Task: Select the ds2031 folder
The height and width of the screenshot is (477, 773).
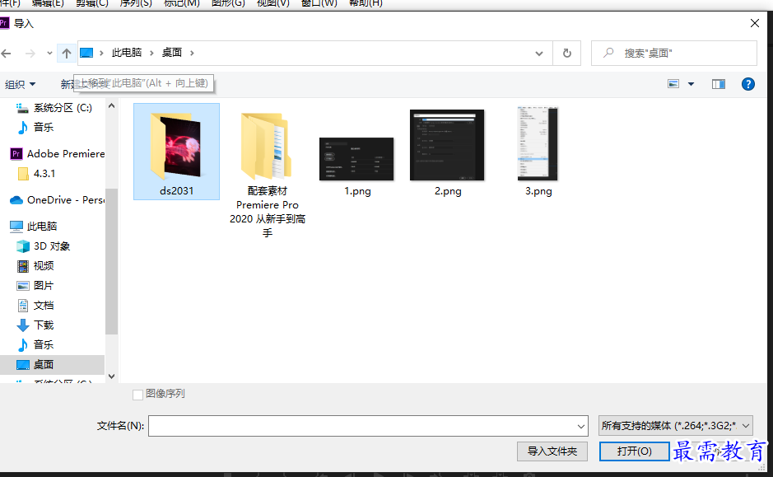Action: [176, 152]
